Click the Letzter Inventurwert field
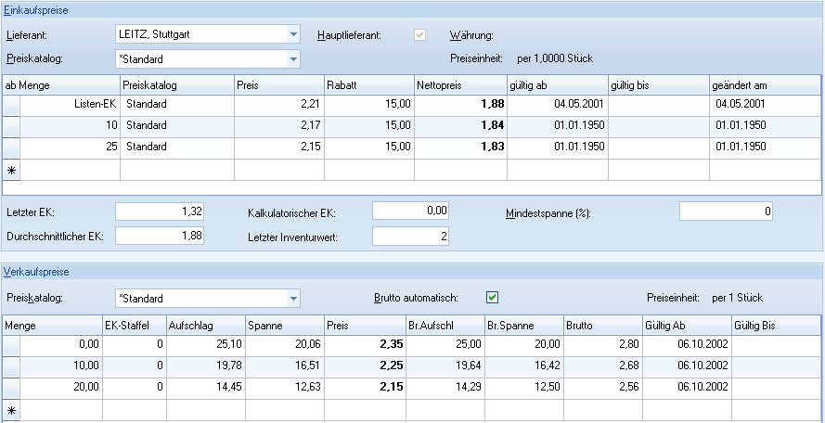 pyautogui.click(x=412, y=236)
